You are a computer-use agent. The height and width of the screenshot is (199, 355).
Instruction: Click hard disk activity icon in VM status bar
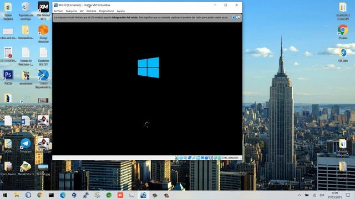coord(176,158)
